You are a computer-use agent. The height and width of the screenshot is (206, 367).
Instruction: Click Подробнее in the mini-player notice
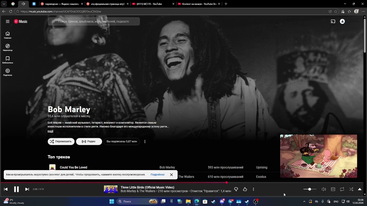tap(157, 175)
